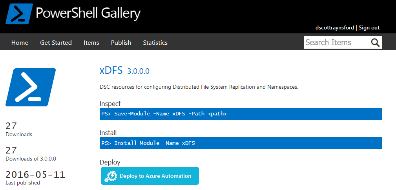Click the Deploy heading
Screen dimensions: 396x190
click(110, 162)
